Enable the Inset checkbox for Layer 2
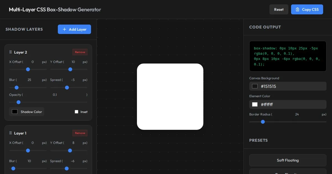Image resolution: width=332 pixels, height=174 pixels. point(77,112)
